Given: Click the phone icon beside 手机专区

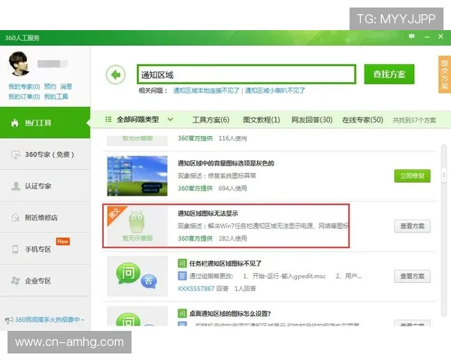Looking at the screenshot, I should click(15, 249).
